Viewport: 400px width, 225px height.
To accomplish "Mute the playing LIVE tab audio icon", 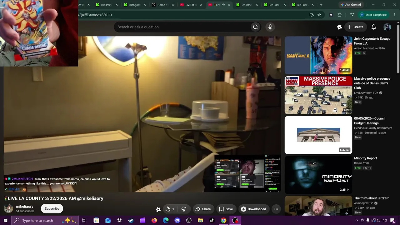I will 223,5.
